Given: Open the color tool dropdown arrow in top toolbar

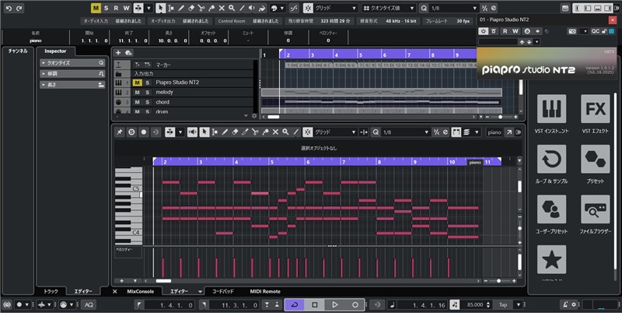Looking at the screenshot, I should [x=282, y=8].
